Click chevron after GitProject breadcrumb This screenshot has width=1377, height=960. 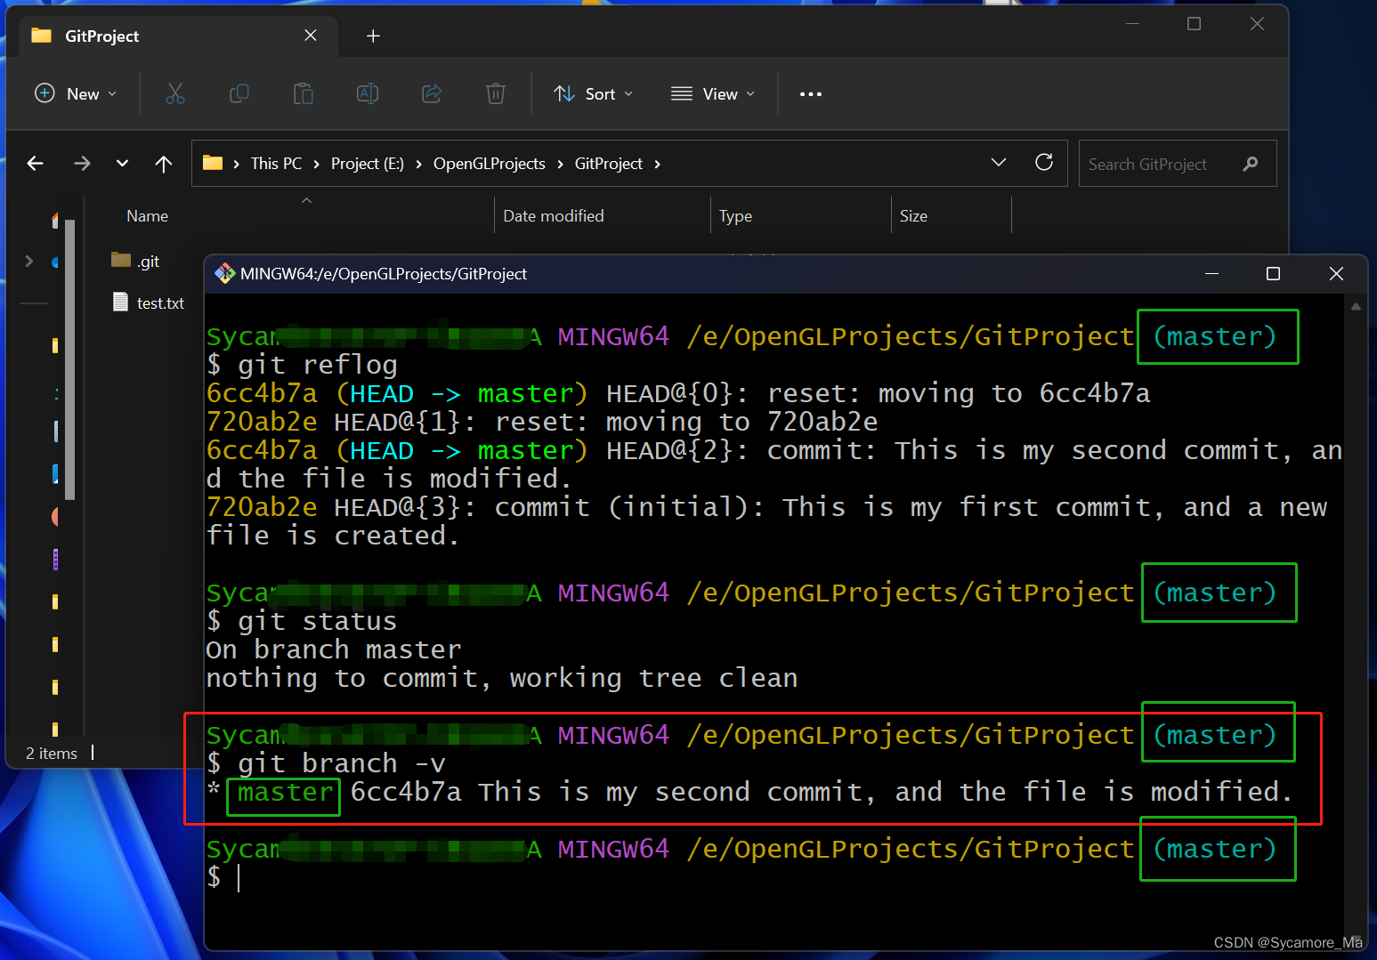pyautogui.click(x=658, y=164)
